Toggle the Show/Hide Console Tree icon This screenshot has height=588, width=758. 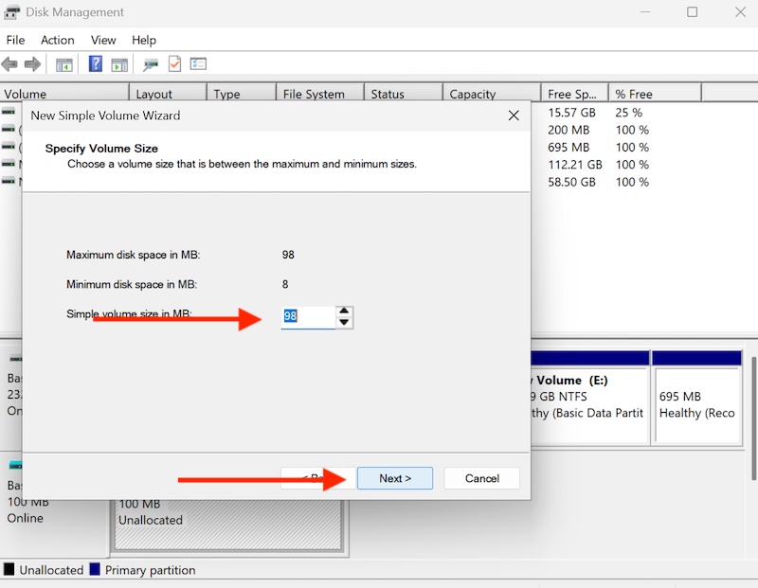click(x=63, y=63)
